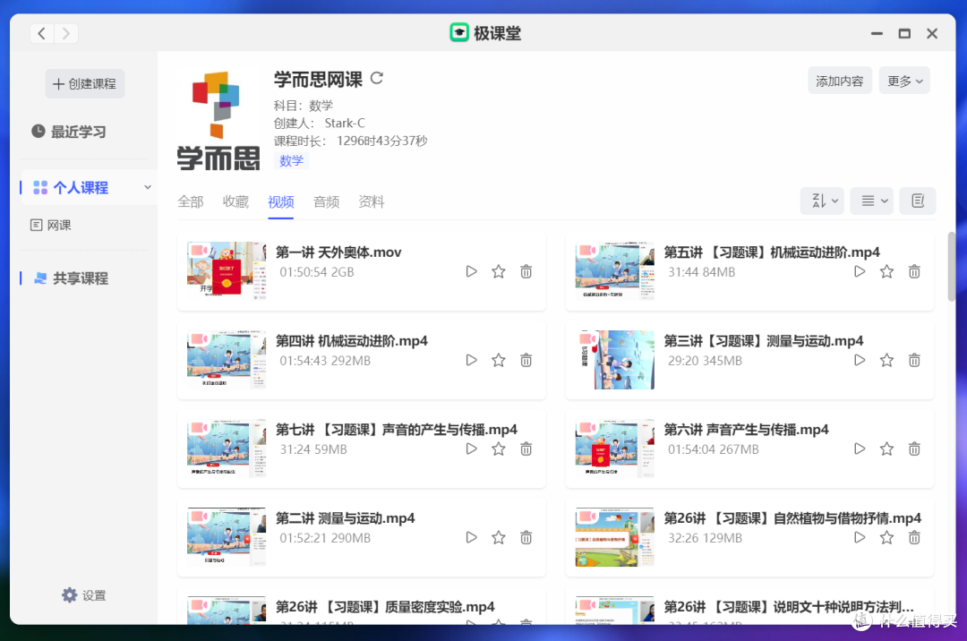Favorite 第一讲 天外奥体.mov with star

click(x=499, y=271)
